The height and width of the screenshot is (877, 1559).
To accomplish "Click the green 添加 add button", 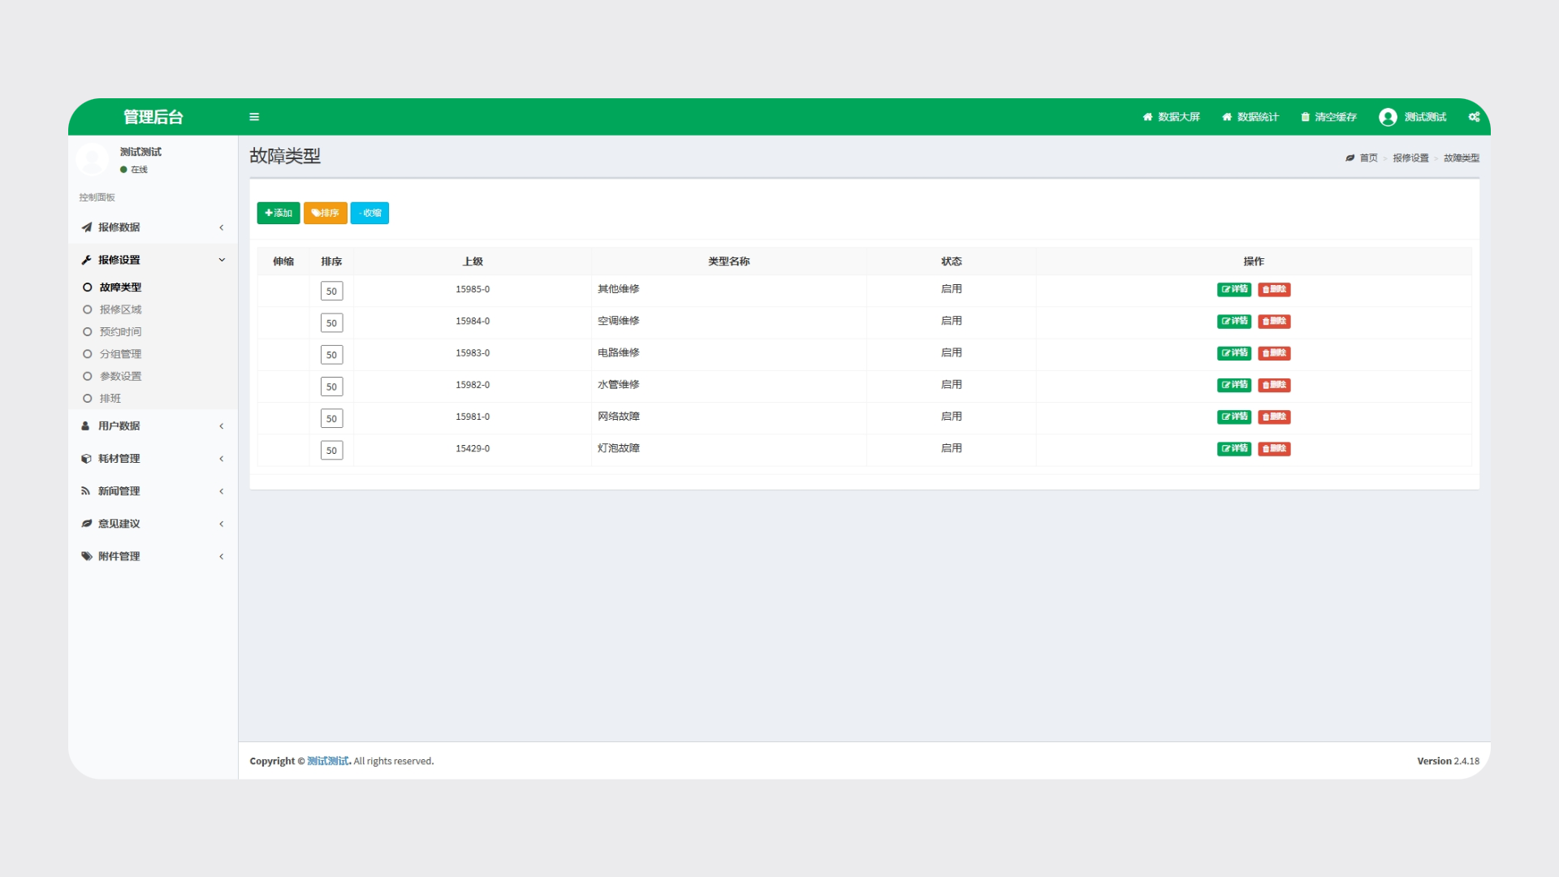I will (x=279, y=213).
